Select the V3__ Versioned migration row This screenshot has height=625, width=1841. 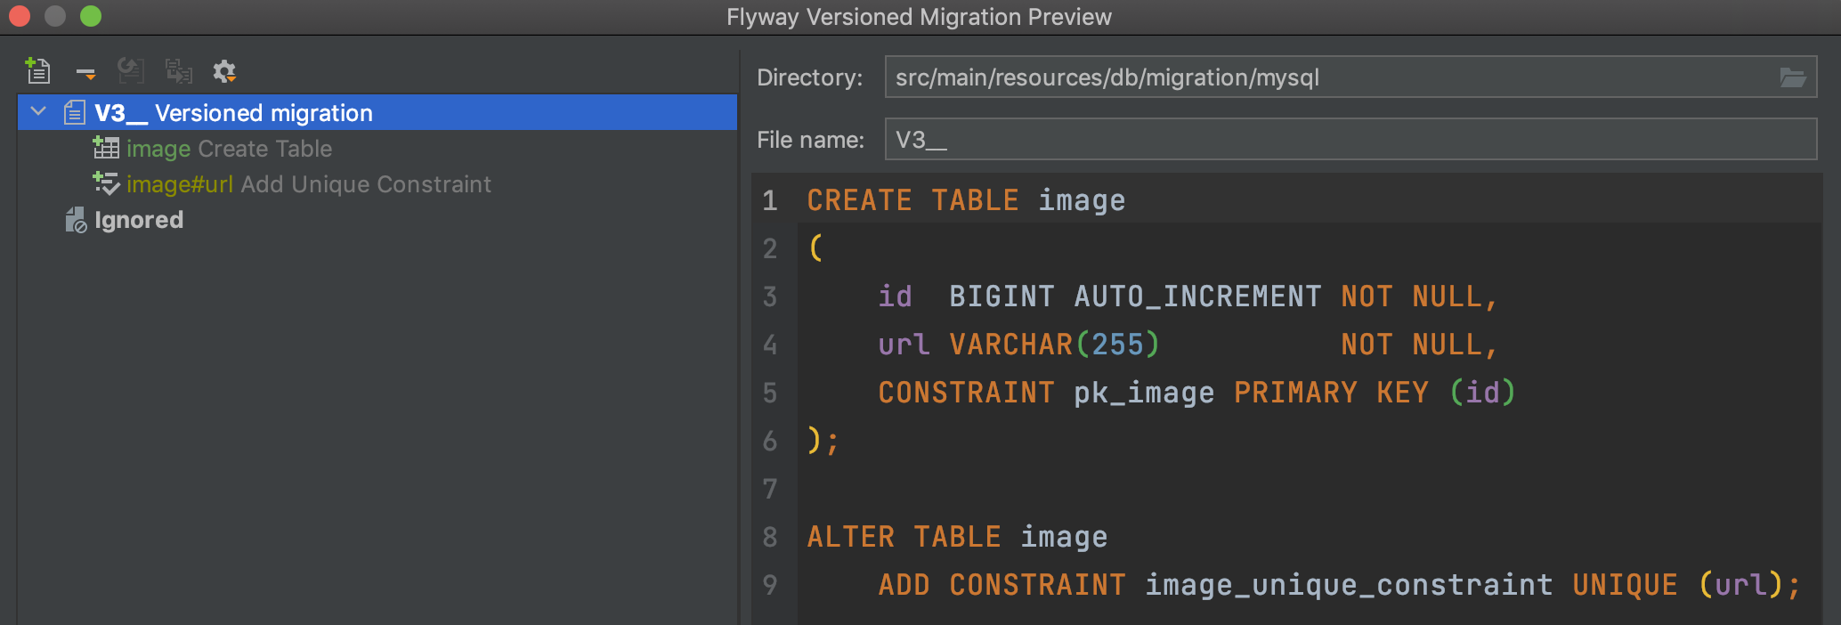(377, 112)
